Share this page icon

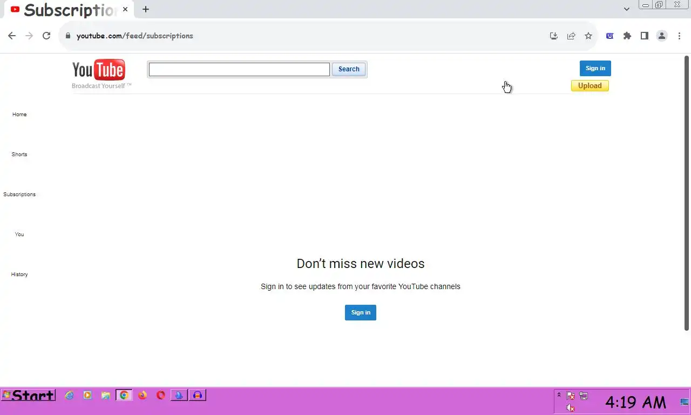[571, 36]
